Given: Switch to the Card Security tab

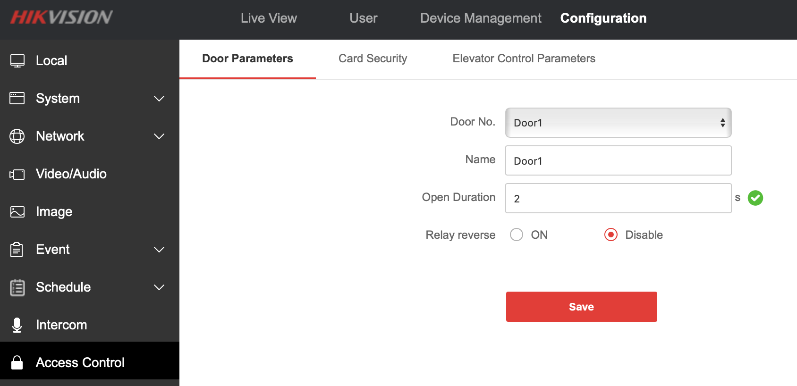Looking at the screenshot, I should click(x=373, y=59).
